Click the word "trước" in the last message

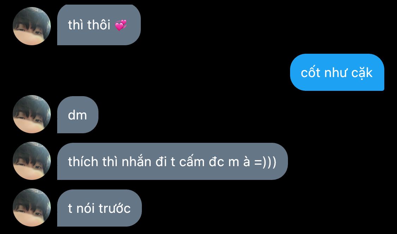tap(115, 208)
